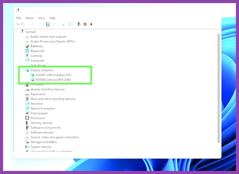
Task: Click the Bluetooth category icon
Action: coord(27,51)
